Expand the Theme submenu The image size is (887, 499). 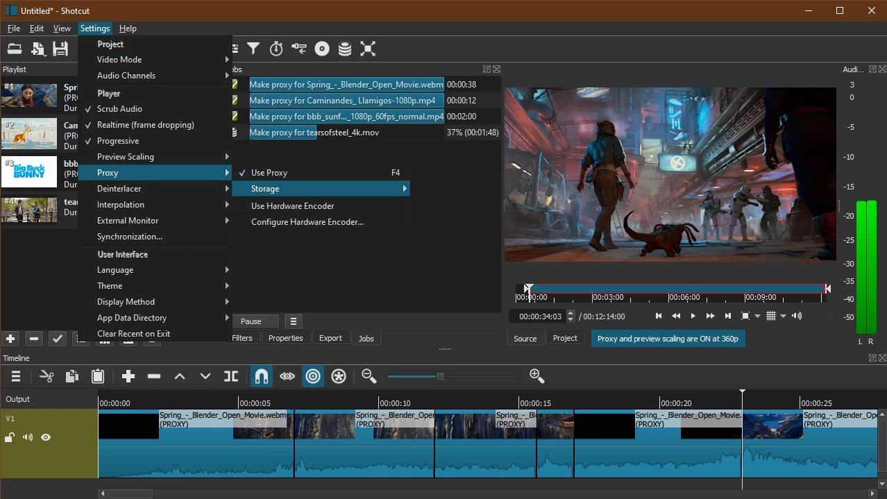click(x=155, y=286)
